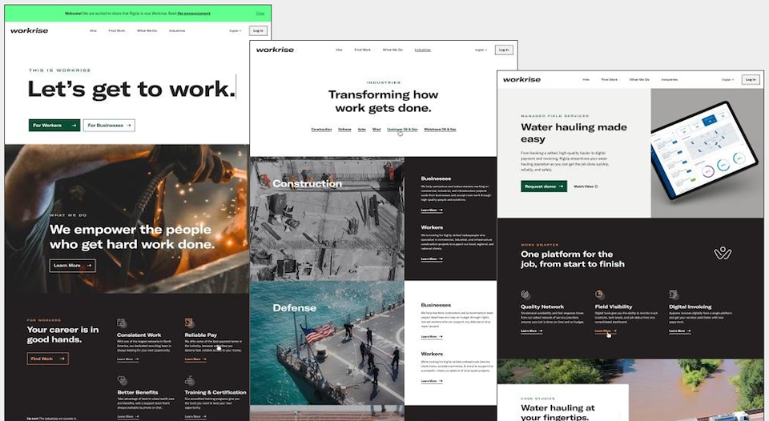Click the Quality Network icon
Screen dimensions: 769x421
(525, 295)
